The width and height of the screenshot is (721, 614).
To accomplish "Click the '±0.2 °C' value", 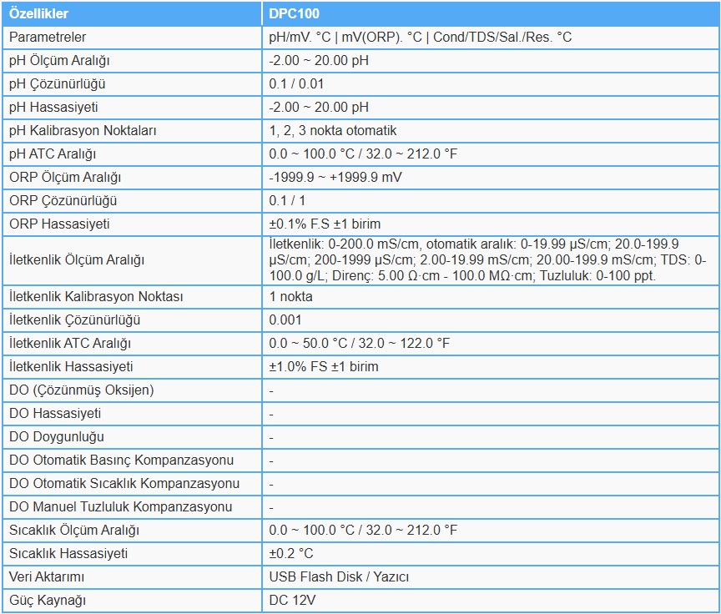I will [x=291, y=554].
